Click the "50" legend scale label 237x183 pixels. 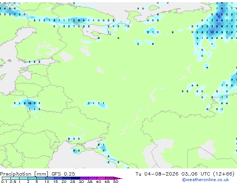tap(116, 182)
